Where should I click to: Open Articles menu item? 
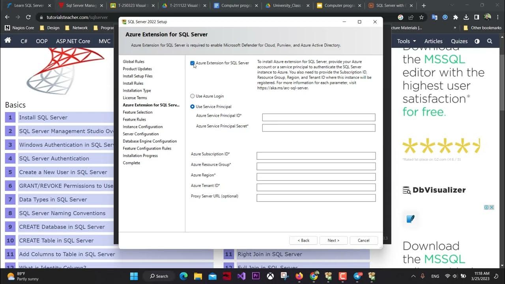433,41
